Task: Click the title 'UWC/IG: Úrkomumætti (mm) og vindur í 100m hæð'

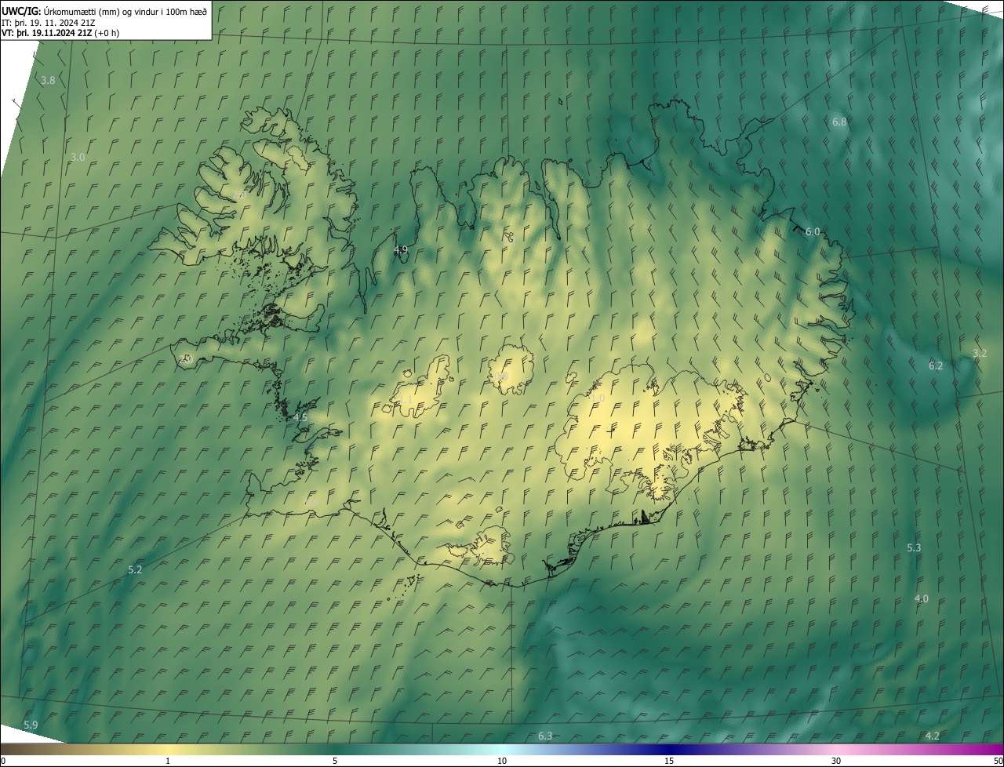Action: (104, 11)
